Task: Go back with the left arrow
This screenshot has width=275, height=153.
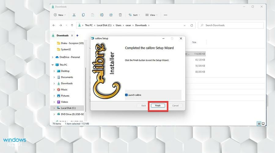Action: point(54,25)
